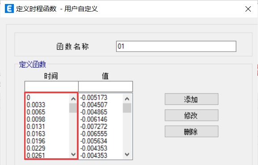Select value entry -0.007272
This screenshot has height=165, width=258.
(94, 126)
